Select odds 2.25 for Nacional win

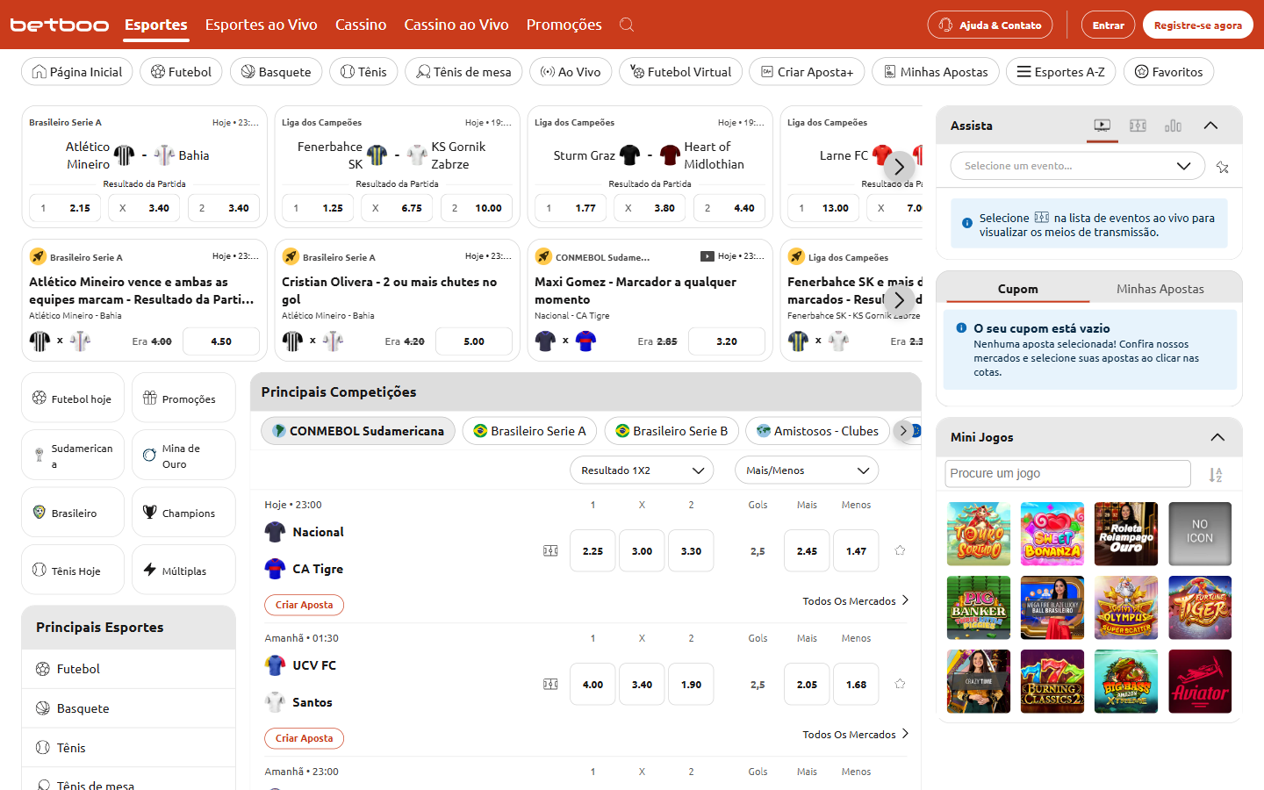[x=592, y=551]
